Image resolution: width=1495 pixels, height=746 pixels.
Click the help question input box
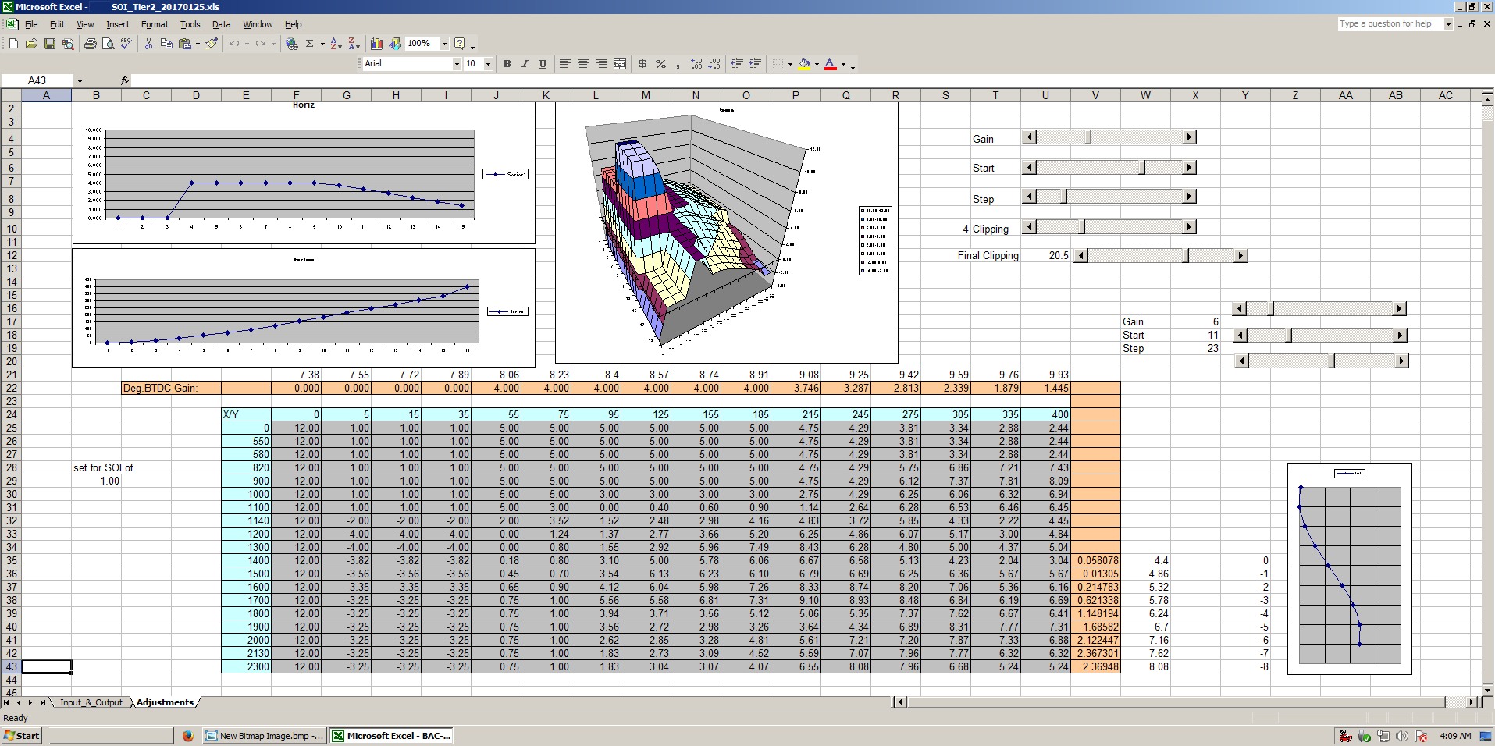coord(1390,23)
